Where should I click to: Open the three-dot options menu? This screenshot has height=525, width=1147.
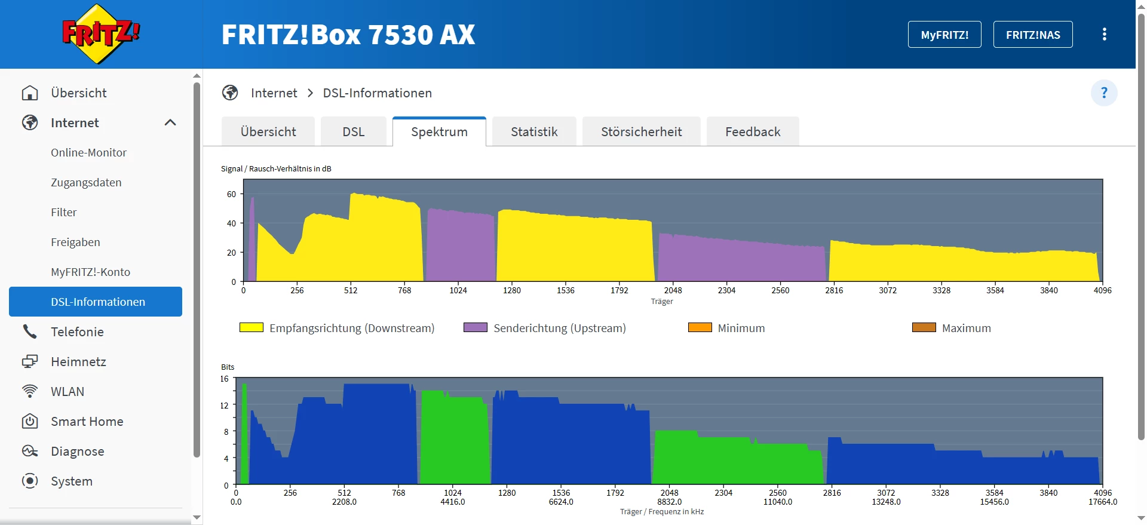1105,34
